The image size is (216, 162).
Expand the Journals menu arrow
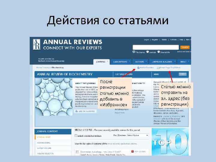108,61
